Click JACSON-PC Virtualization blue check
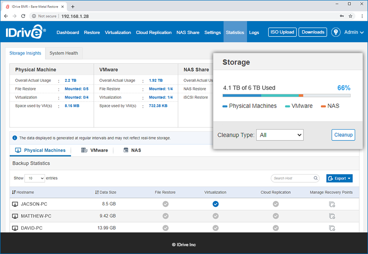This screenshot has width=368, height=254. point(215,204)
